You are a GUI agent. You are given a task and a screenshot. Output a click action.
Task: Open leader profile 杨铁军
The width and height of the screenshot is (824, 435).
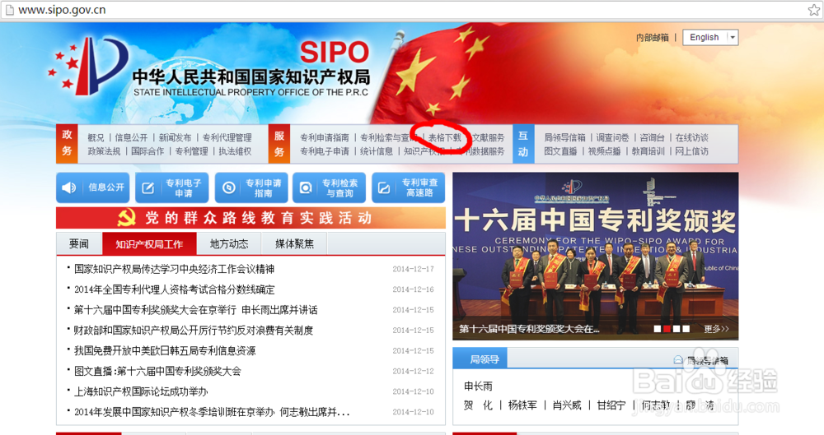522,405
